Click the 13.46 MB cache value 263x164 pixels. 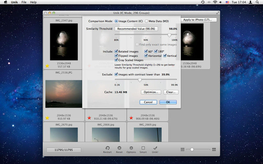click(121, 92)
